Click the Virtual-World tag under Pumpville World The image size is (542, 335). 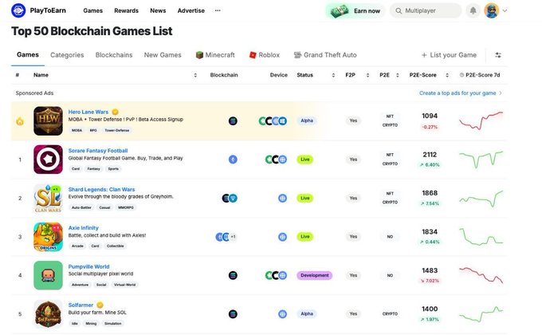point(124,285)
